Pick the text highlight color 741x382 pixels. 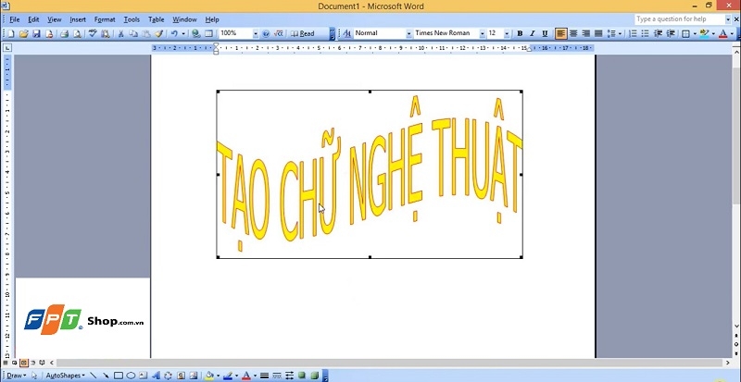704,33
